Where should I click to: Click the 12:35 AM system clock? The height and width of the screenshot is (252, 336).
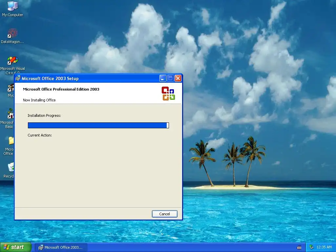tap(324, 247)
